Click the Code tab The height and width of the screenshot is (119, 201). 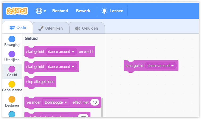(18, 28)
